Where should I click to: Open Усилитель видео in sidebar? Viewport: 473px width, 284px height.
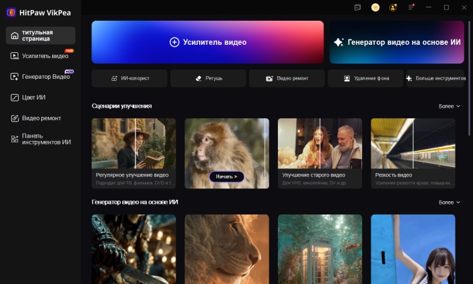click(x=40, y=56)
